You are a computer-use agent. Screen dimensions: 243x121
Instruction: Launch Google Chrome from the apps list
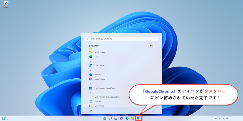point(91,79)
